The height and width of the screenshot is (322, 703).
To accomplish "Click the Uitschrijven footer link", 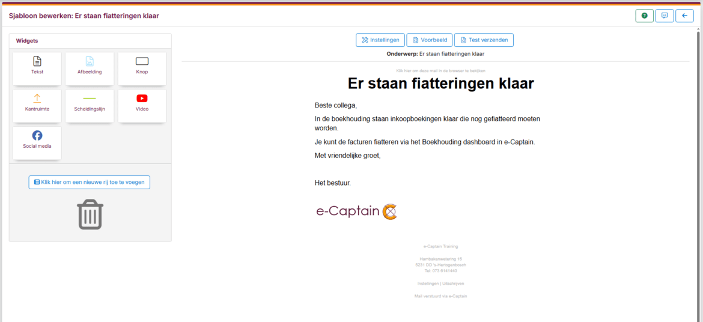I will [x=453, y=284].
